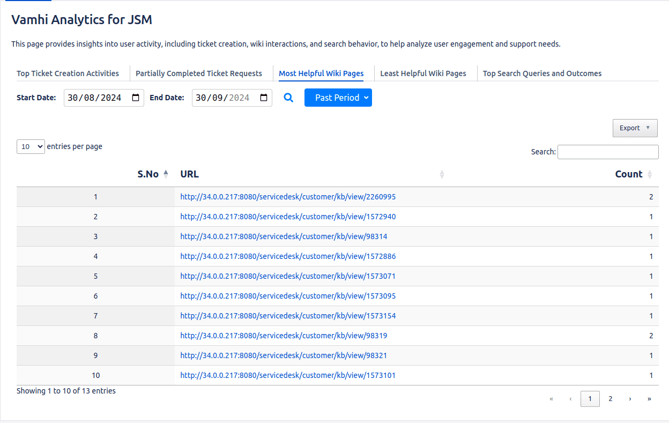Go to next page arrow in pagination

coord(630,399)
